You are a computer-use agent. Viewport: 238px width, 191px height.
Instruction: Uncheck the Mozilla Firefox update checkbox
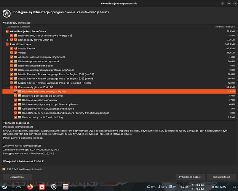coord(11,49)
